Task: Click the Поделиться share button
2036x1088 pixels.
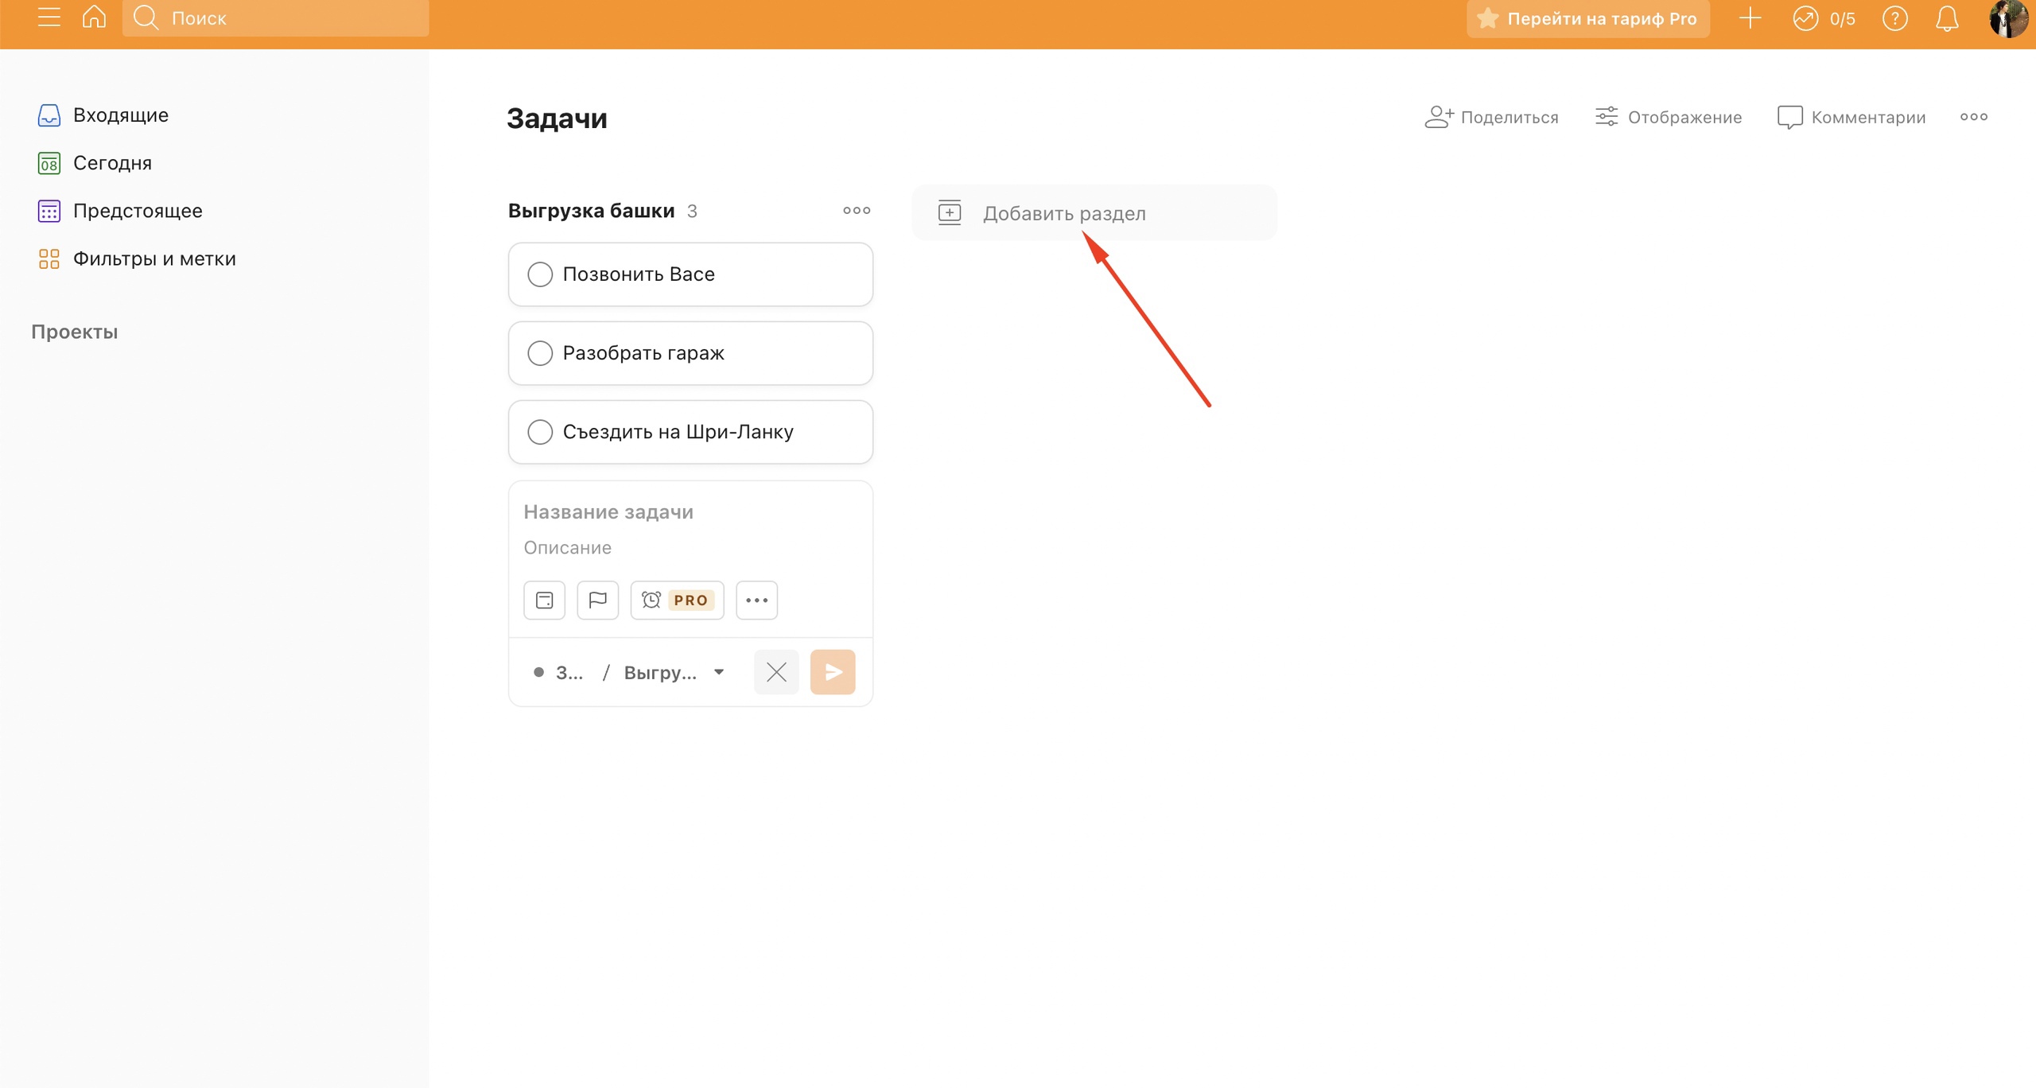Action: [1492, 117]
